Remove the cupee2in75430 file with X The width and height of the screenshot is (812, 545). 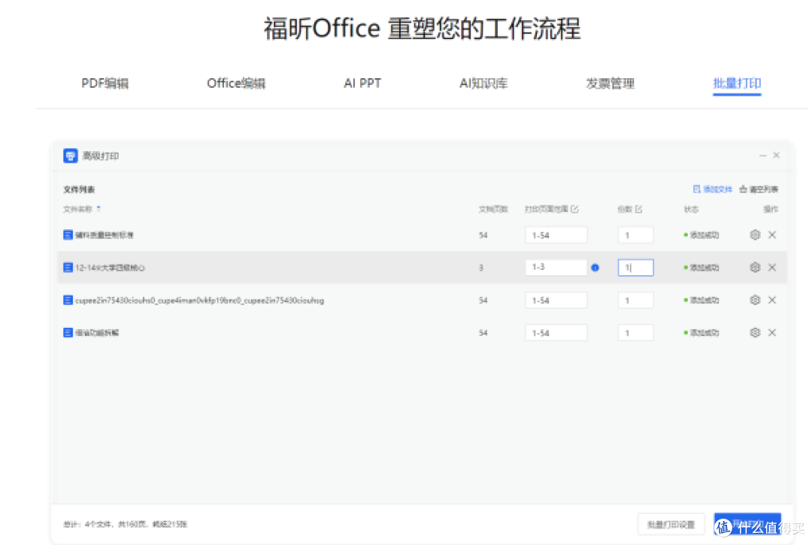pyautogui.click(x=772, y=300)
